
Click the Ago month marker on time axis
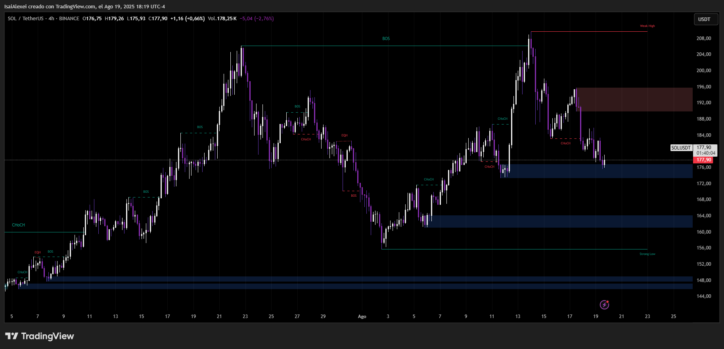point(362,316)
